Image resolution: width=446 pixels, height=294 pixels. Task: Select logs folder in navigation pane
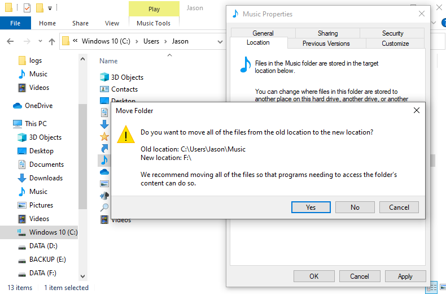35,60
